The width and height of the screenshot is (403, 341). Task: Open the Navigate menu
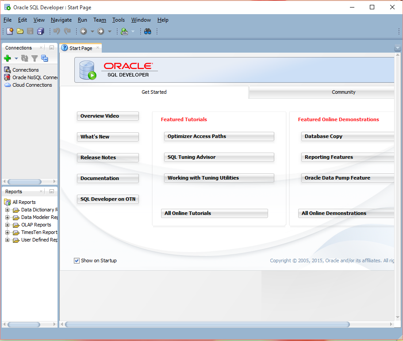click(61, 20)
